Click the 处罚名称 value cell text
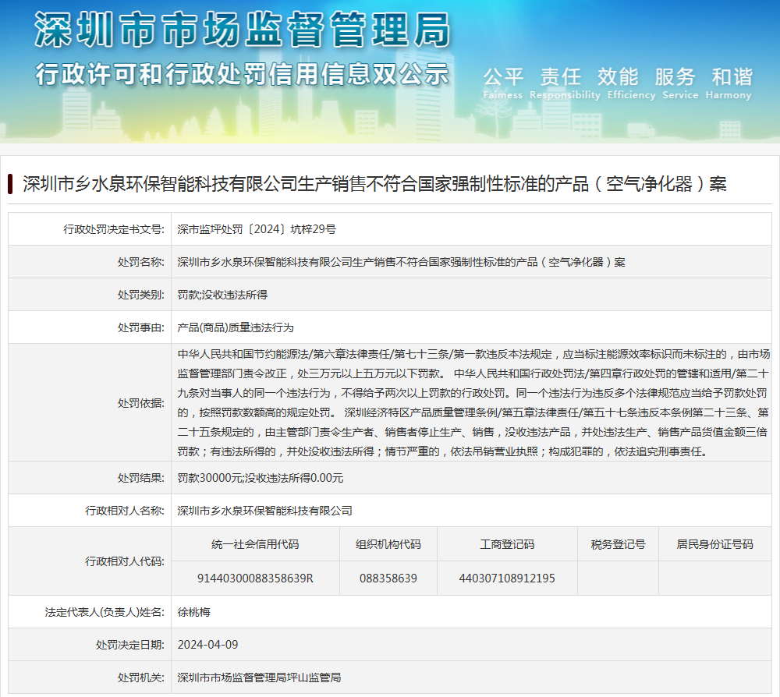The height and width of the screenshot is (697, 780). (401, 262)
